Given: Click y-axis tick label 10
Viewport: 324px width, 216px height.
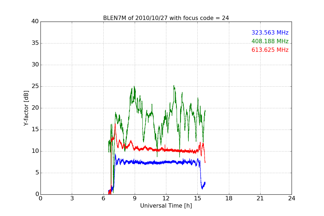Looking at the screenshot, I should click(x=35, y=151).
